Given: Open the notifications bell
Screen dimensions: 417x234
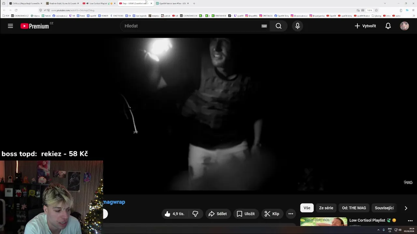Looking at the screenshot, I should pos(388,26).
